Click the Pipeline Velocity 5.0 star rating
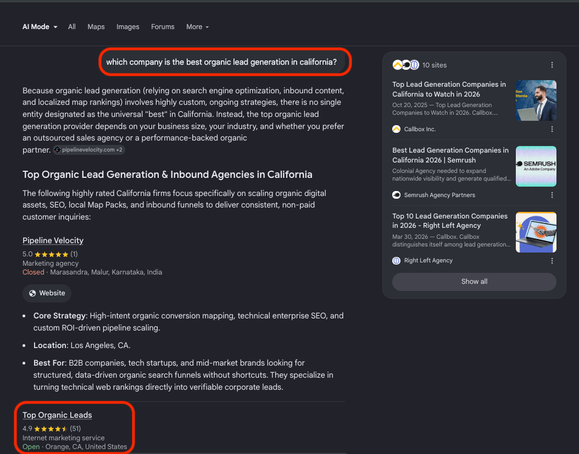Viewport: 579px width, 454px height. [50, 254]
